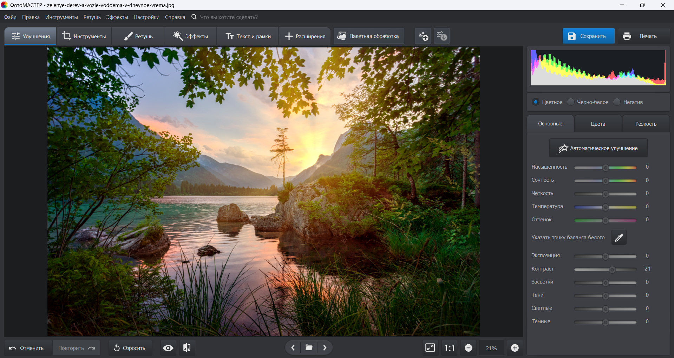Switch to the Резкость settings tab
674x358 pixels.
coord(646,124)
